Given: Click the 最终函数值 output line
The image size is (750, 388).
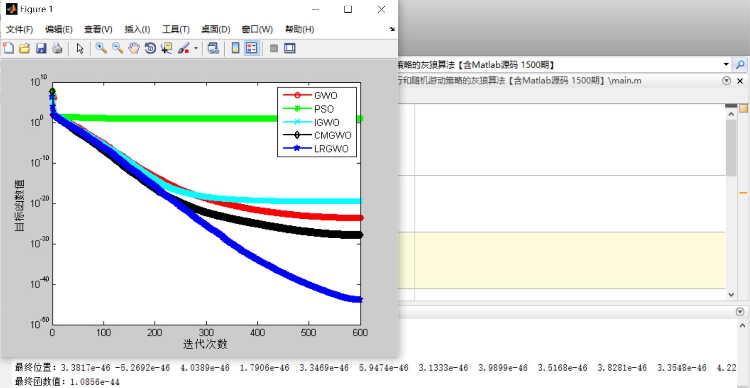Looking at the screenshot, I should [67, 381].
